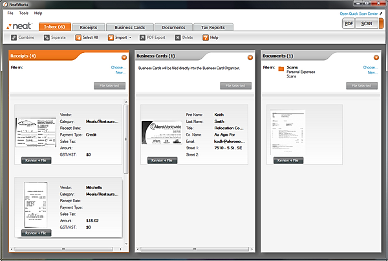This screenshot has width=388, height=261.
Task: Click the street value 7510 - 5 St. SE
Action: 228,148
